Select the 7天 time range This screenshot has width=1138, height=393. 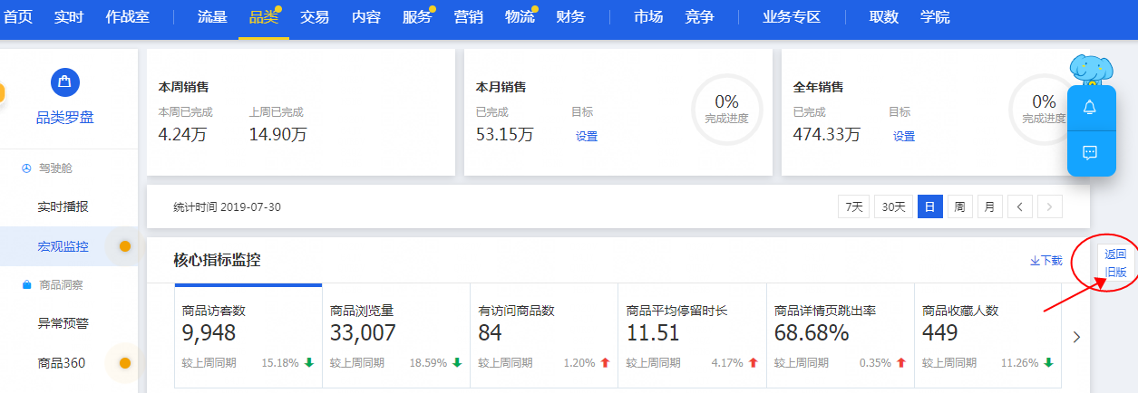(853, 206)
